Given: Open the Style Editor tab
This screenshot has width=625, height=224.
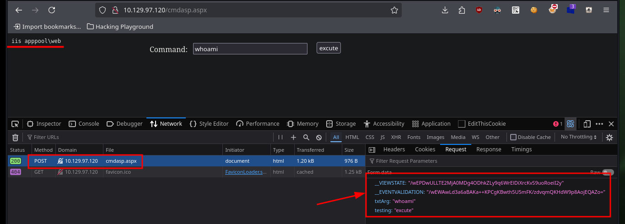Looking at the screenshot, I should tap(209, 124).
